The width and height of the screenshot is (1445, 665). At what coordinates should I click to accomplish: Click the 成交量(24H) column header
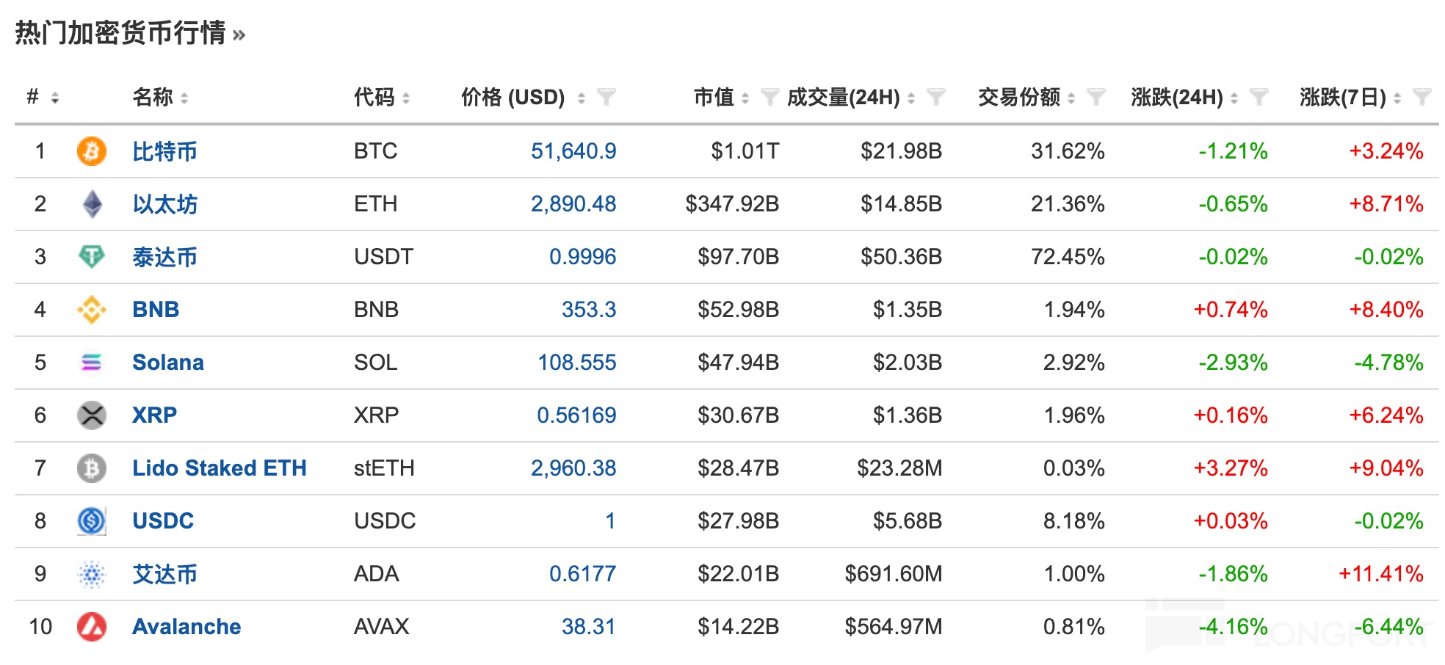click(x=843, y=97)
